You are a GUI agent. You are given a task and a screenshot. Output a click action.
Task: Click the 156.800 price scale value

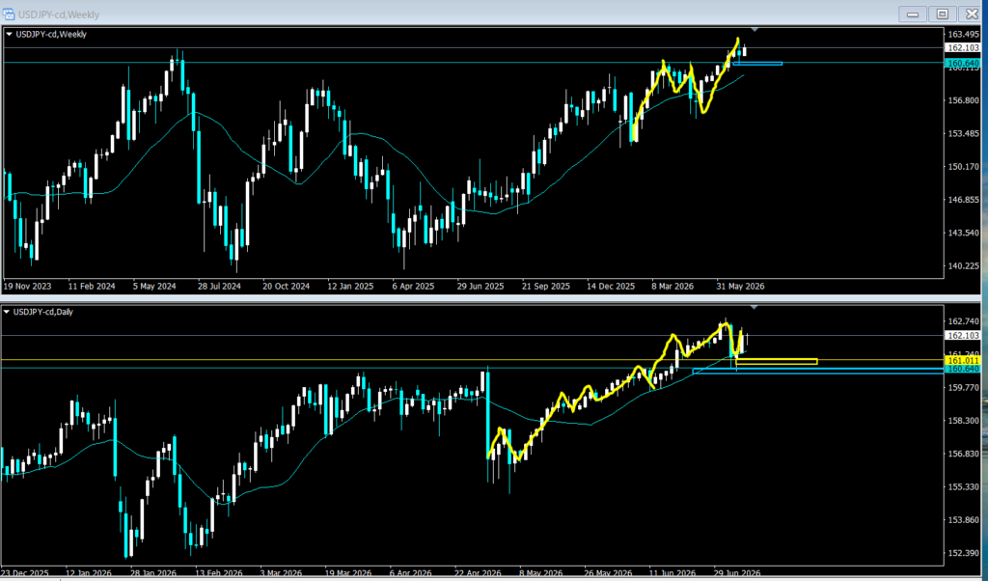coord(964,100)
